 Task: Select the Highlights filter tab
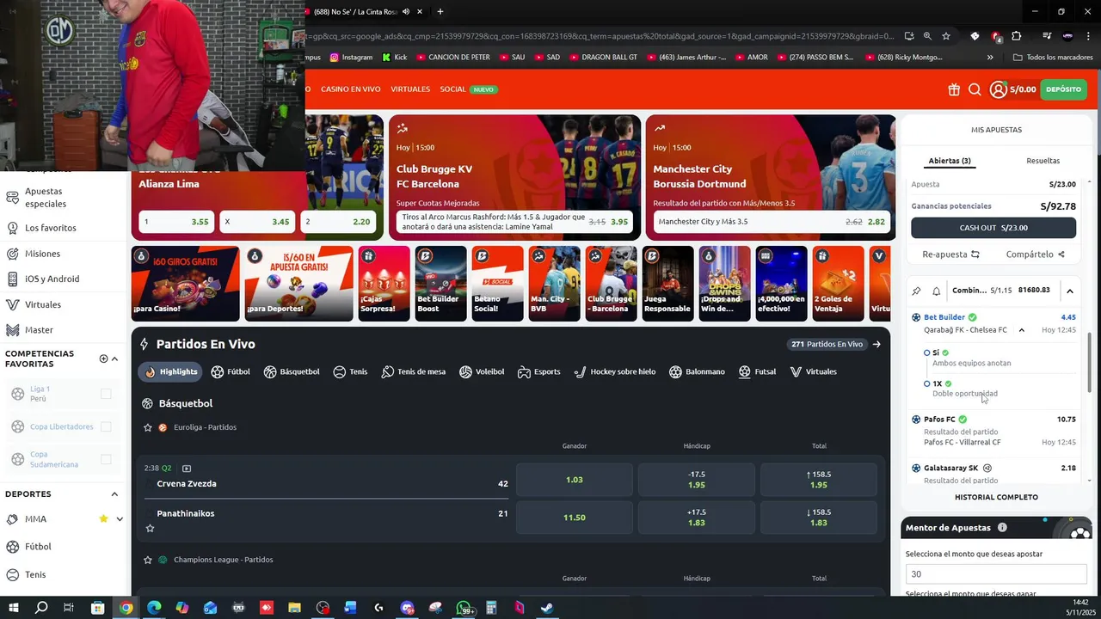[x=171, y=372]
